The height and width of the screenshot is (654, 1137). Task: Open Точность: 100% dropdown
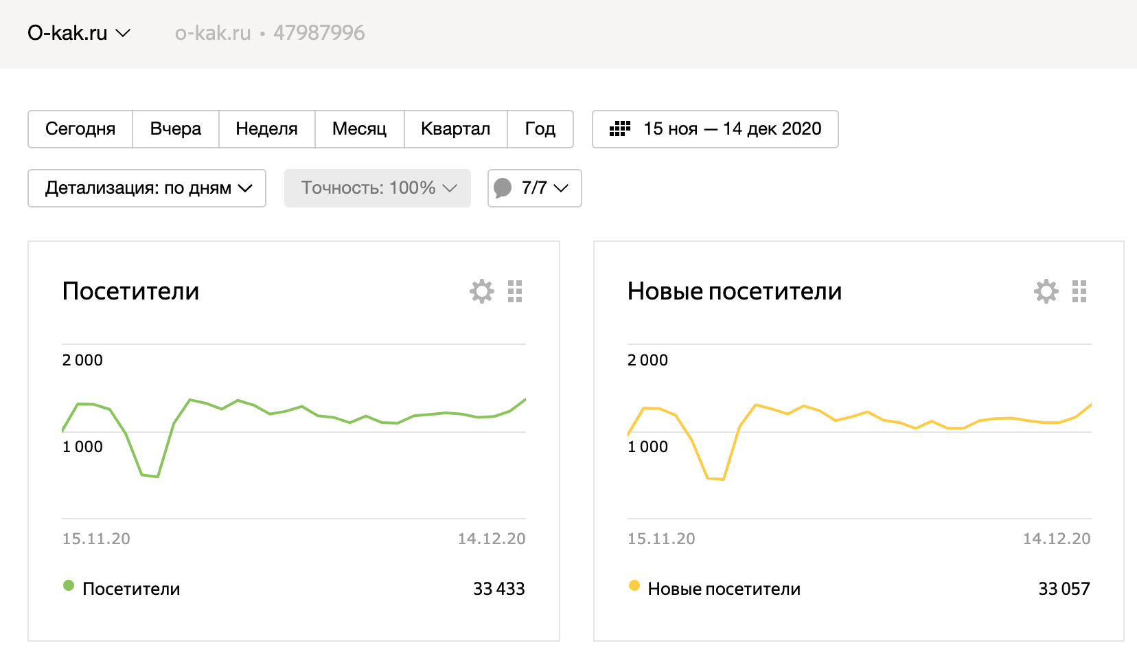(378, 188)
